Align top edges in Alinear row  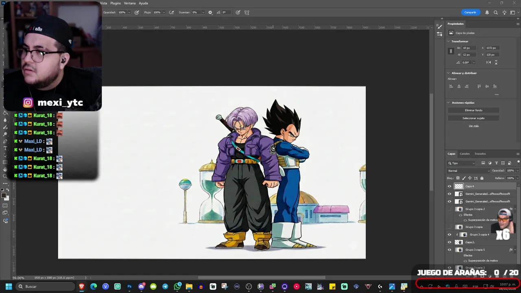coord(479,86)
